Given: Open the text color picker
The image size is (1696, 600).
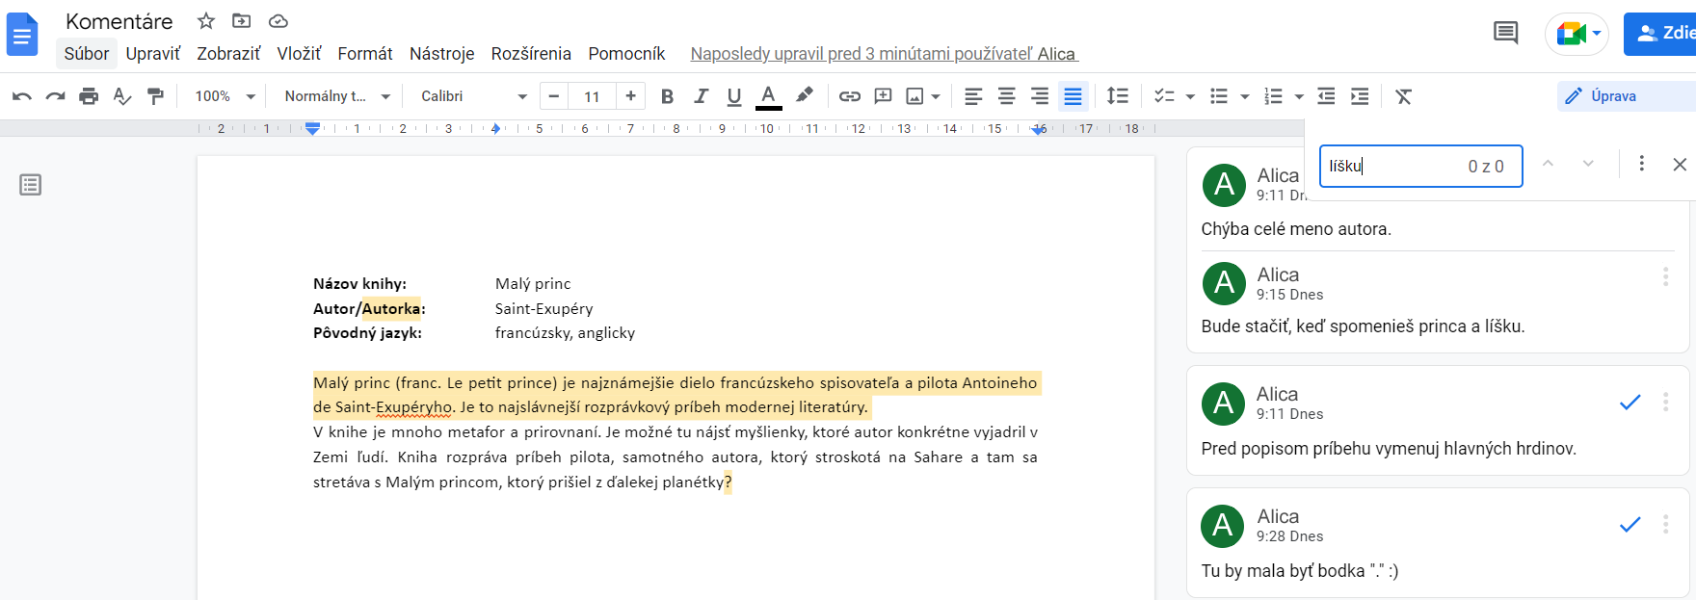Looking at the screenshot, I should tap(768, 96).
